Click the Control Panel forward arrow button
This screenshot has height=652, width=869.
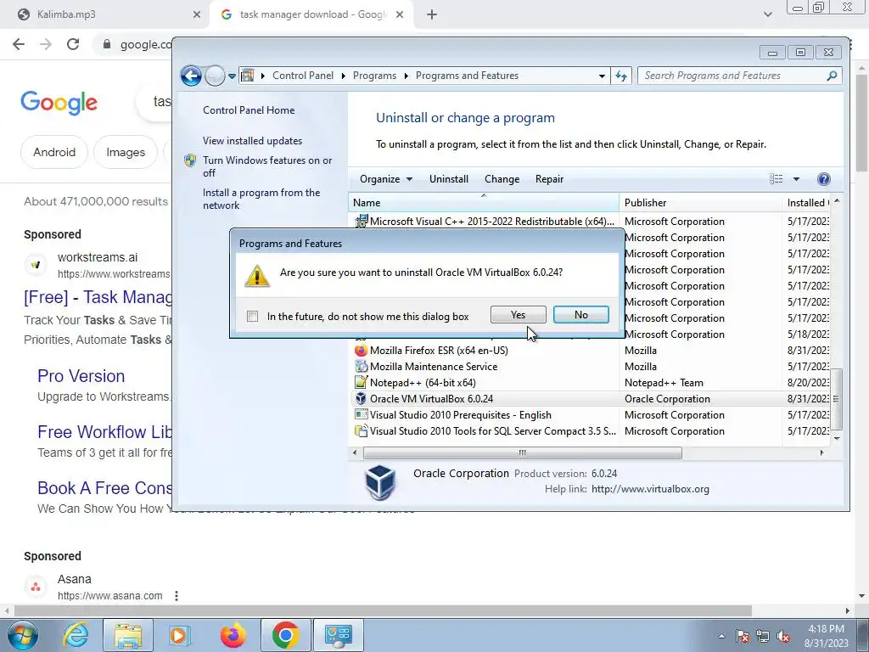215,76
